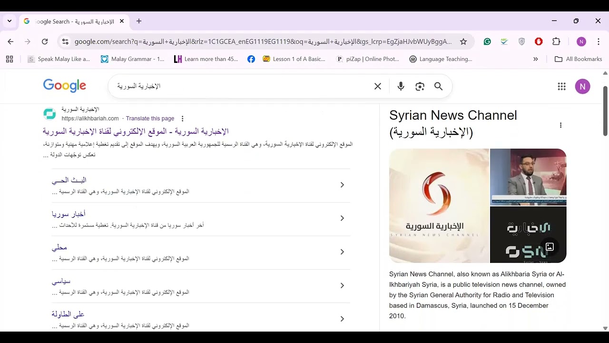Expand the على الطاولة sitelink chevron
Image resolution: width=609 pixels, height=343 pixels.
[342, 319]
